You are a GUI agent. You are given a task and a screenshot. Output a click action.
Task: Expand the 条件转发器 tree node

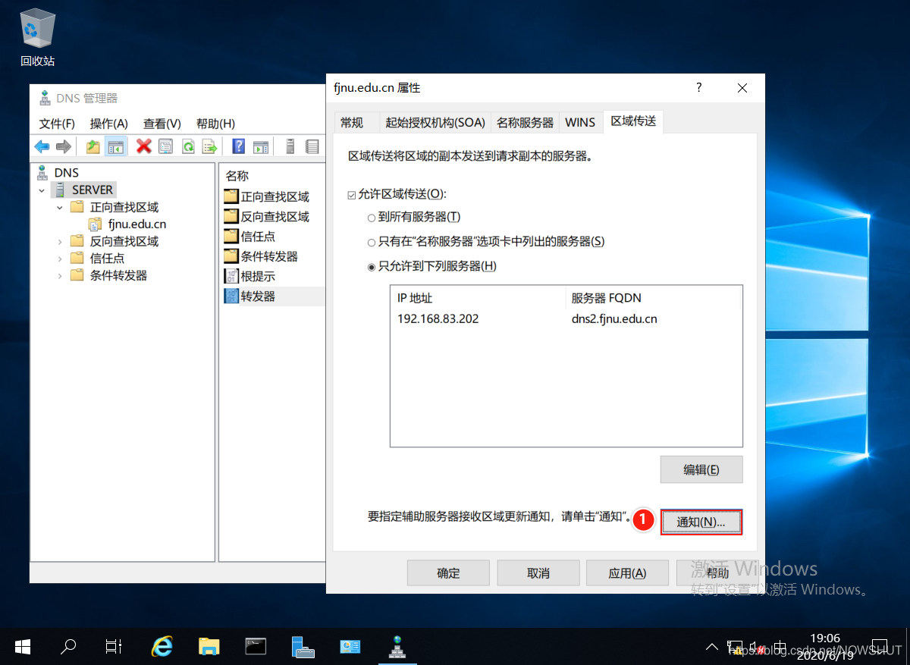click(x=59, y=275)
